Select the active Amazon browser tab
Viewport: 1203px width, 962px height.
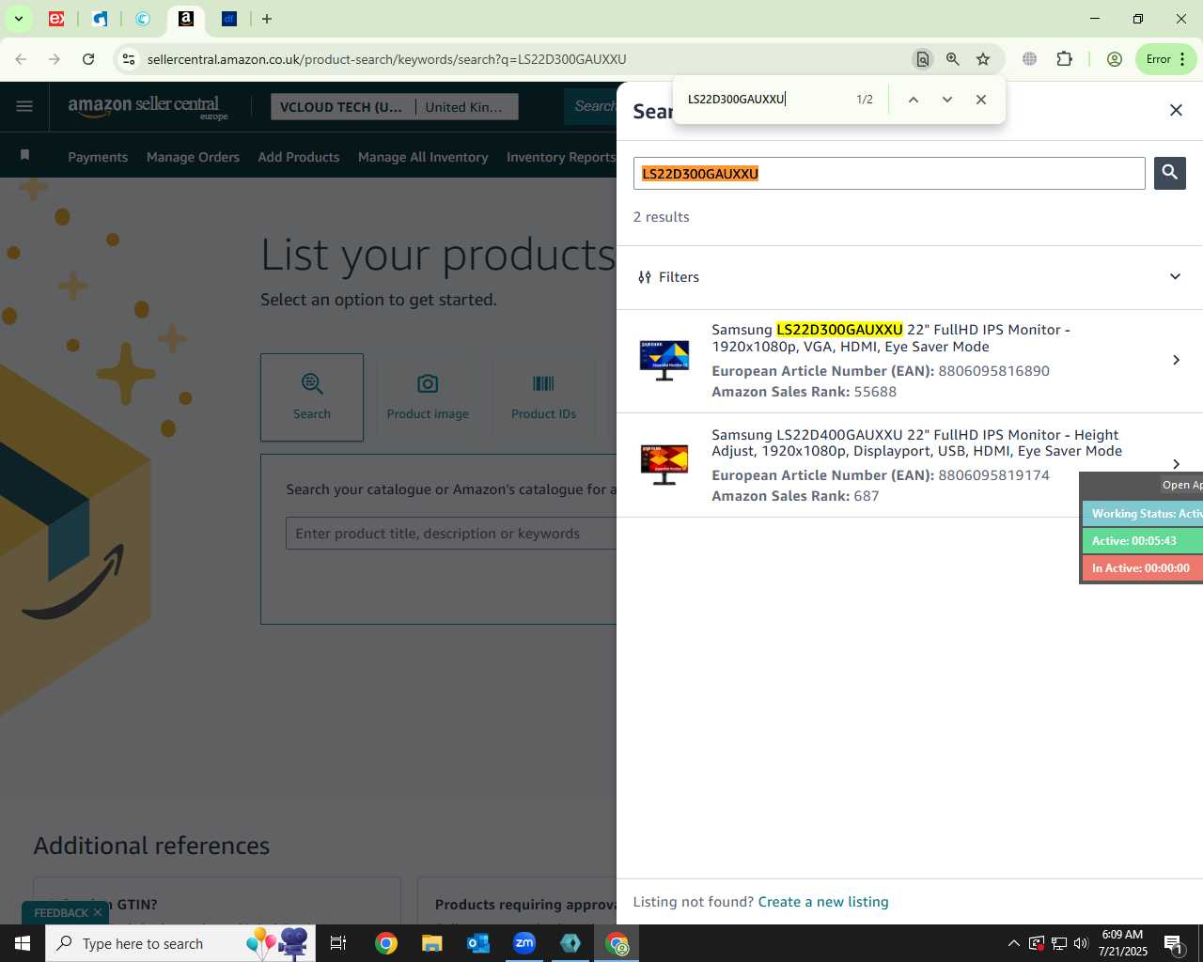[186, 19]
